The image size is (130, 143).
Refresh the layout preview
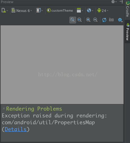pyautogui.click(x=104, y=20)
